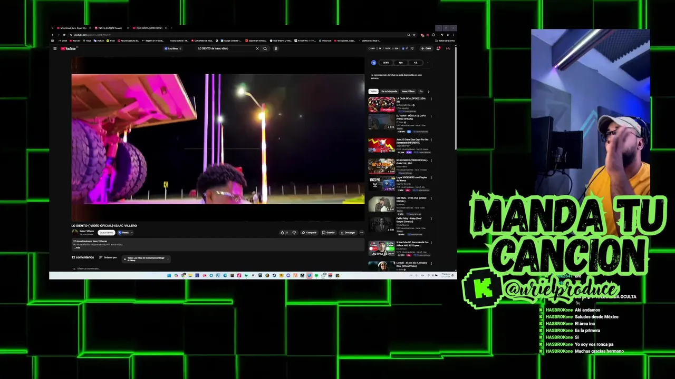This screenshot has height=379, width=675.
Task: Download the video with Descargar
Action: point(348,232)
